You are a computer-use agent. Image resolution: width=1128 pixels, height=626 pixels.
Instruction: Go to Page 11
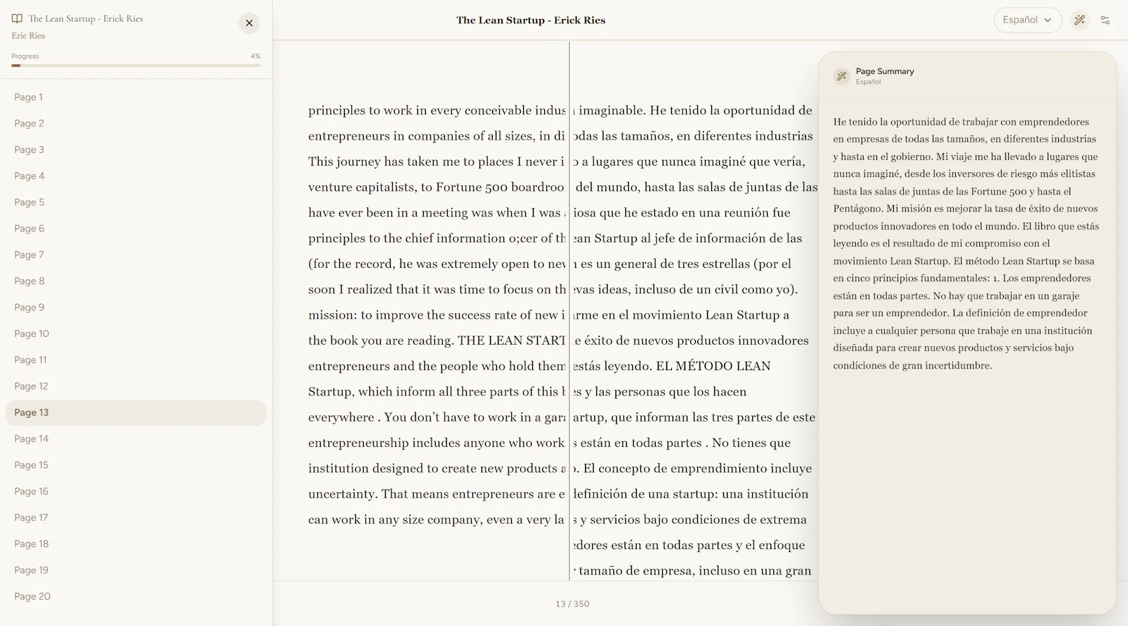[x=136, y=360]
